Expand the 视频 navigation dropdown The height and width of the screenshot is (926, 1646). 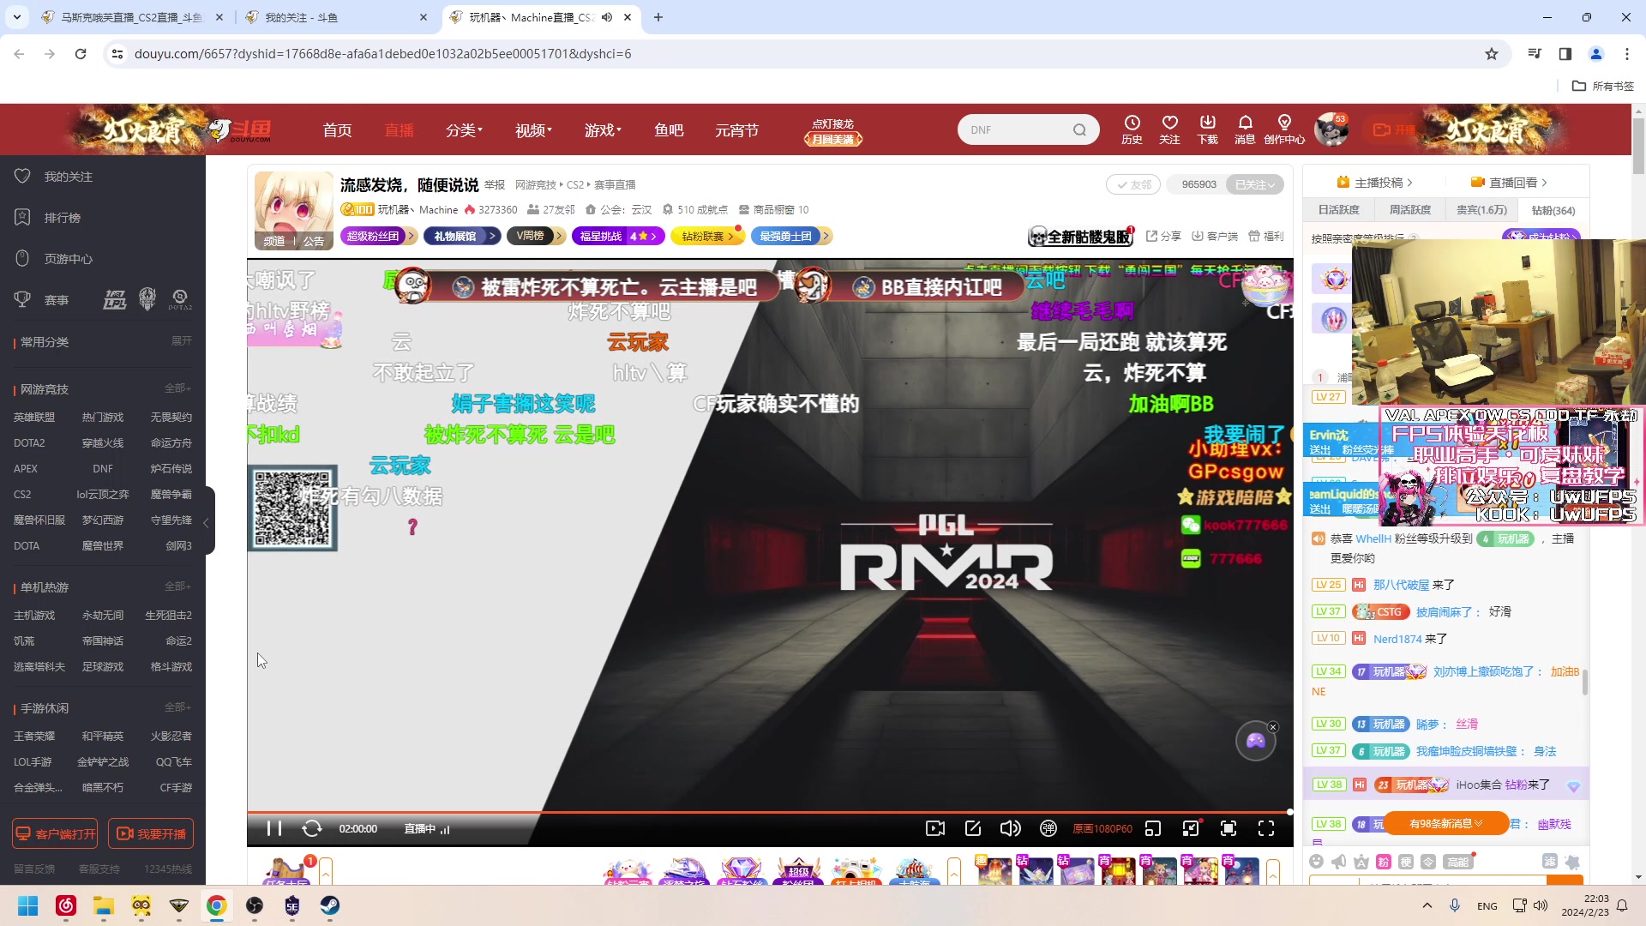(x=533, y=130)
